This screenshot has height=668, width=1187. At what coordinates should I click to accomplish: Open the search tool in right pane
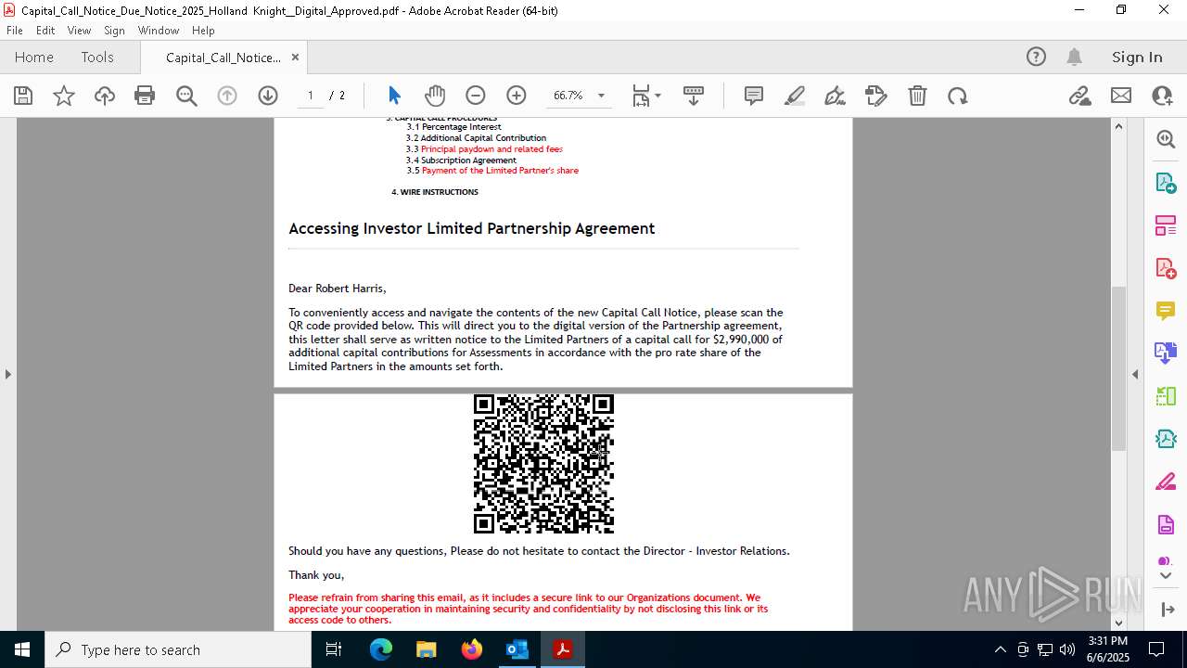(1166, 139)
